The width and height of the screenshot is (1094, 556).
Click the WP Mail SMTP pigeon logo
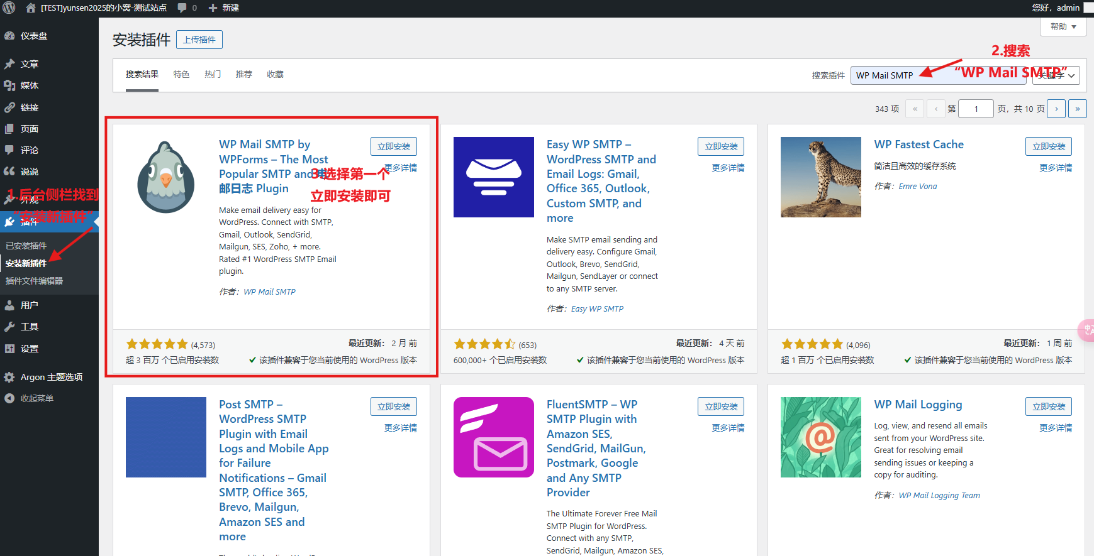point(166,177)
